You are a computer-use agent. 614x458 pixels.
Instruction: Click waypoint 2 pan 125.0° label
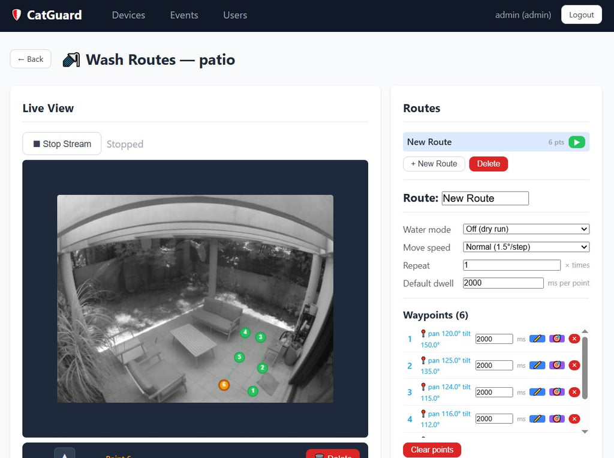(446, 366)
